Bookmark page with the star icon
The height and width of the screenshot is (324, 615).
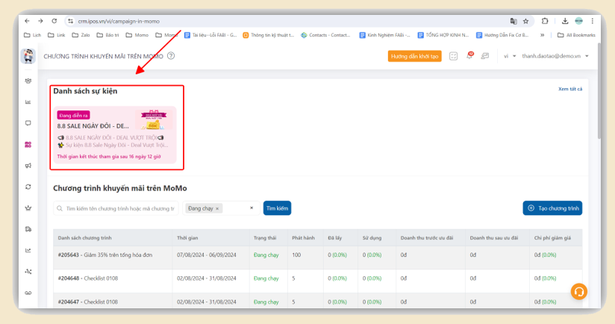(525, 21)
